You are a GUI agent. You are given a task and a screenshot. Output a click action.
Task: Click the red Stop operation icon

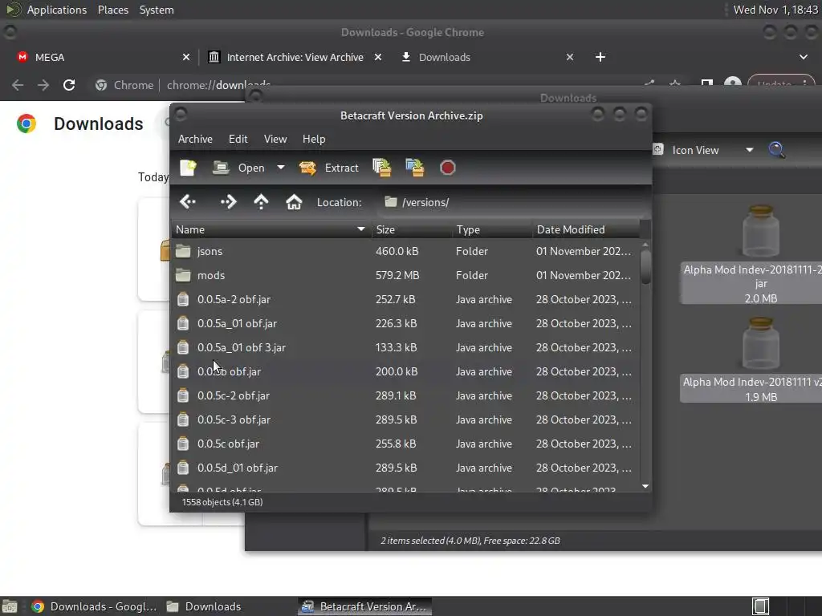(448, 168)
